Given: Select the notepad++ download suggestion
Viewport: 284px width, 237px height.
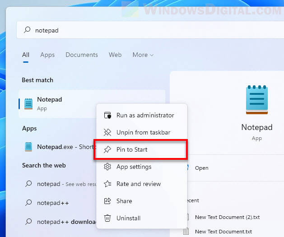Looking at the screenshot, I should 58,222.
